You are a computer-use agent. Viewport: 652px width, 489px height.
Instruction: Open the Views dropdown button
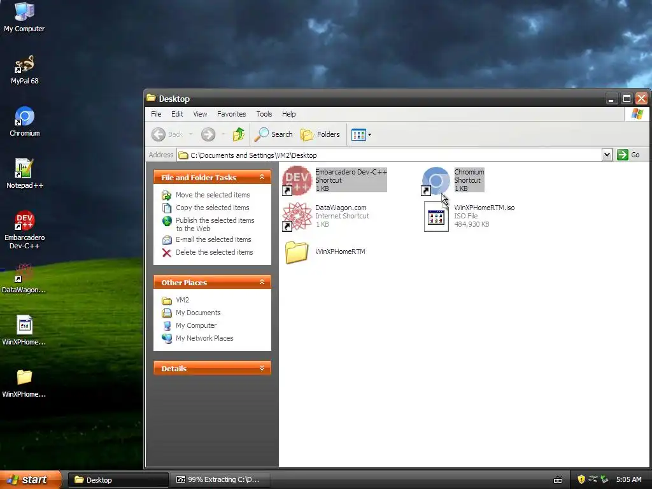[x=361, y=134]
